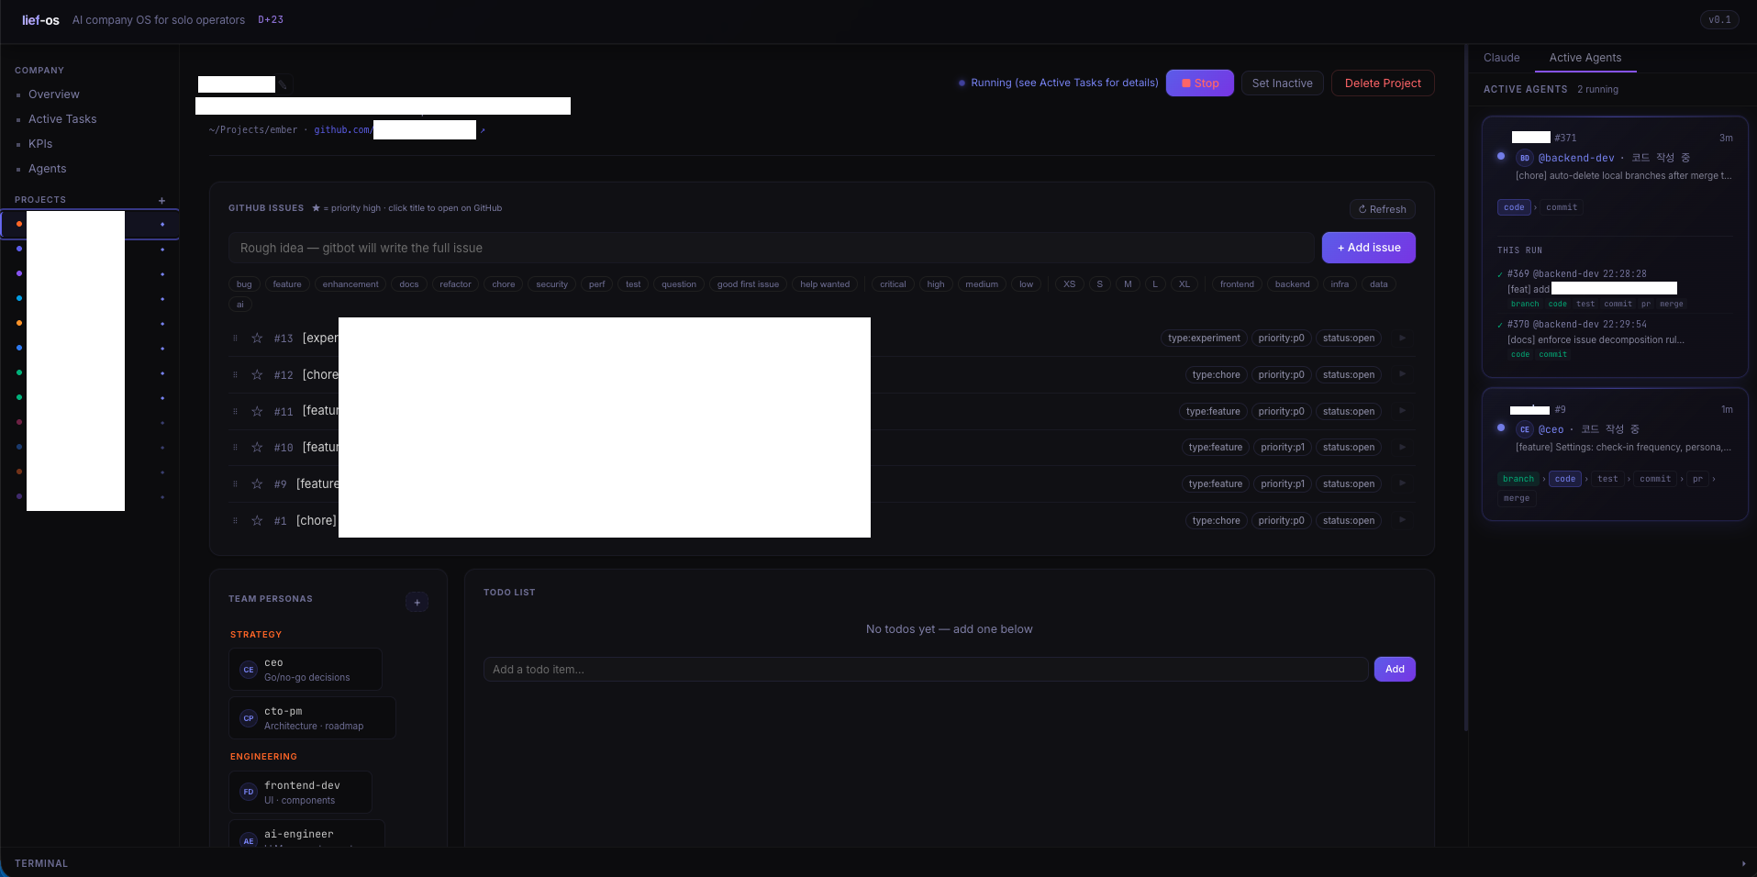Expand issue #1 row arrow

point(1402,520)
